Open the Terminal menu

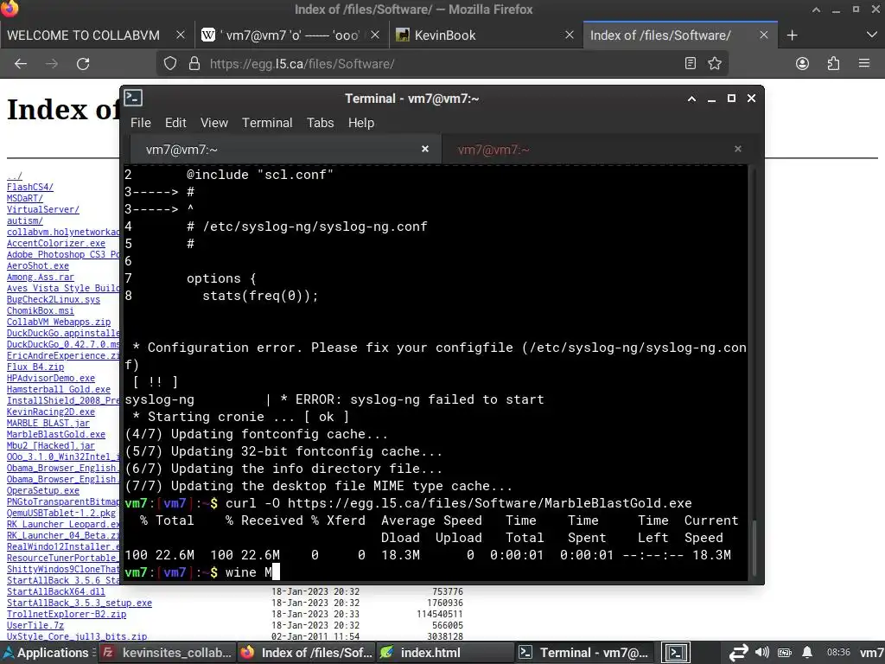[267, 123]
